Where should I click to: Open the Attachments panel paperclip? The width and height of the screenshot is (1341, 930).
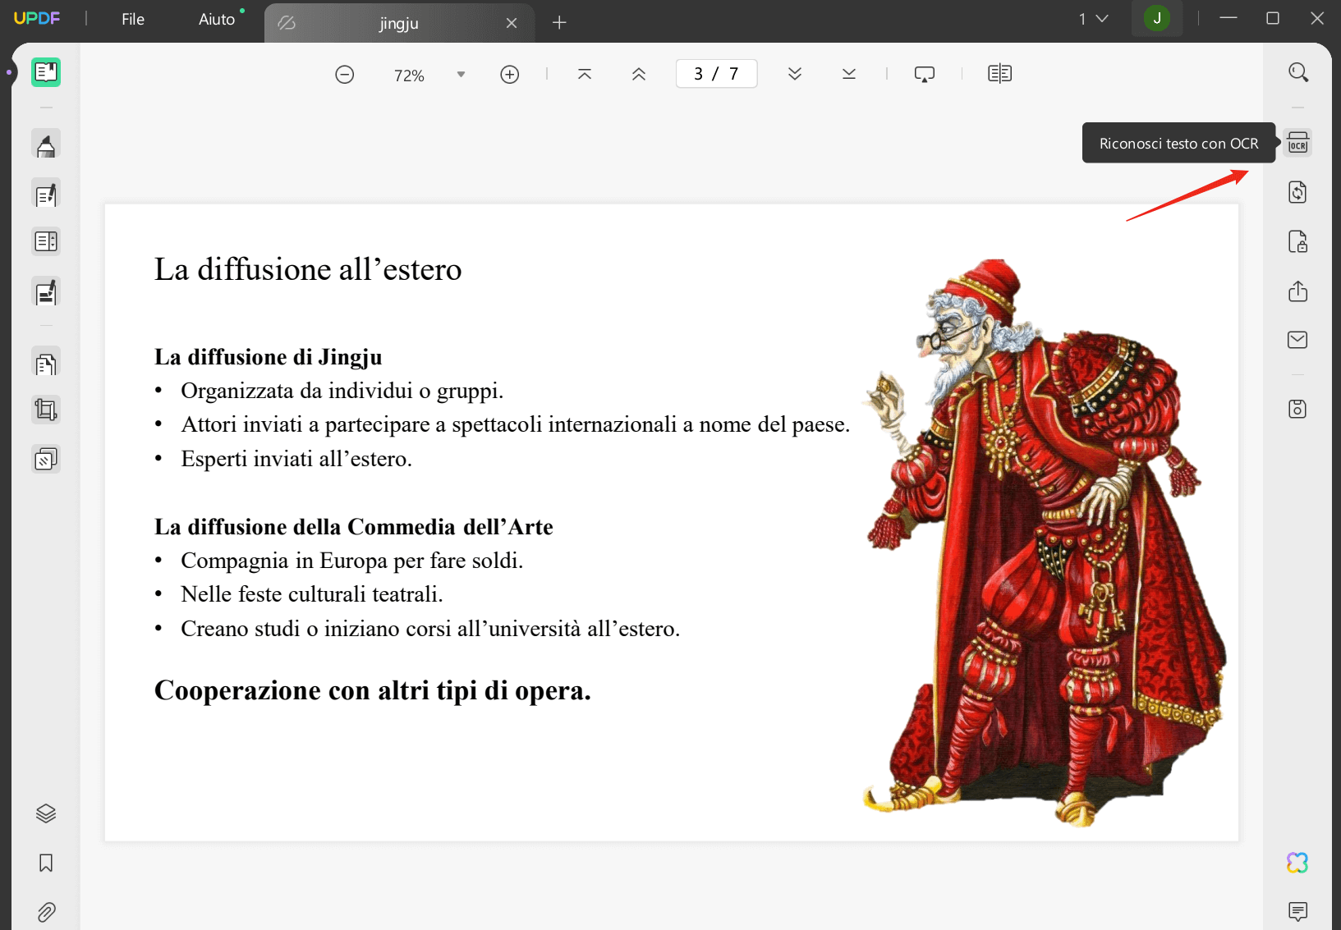coord(46,912)
